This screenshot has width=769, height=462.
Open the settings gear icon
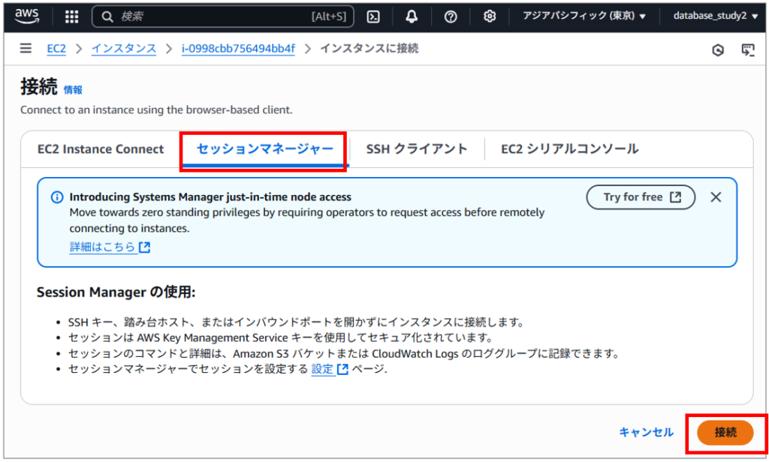489,16
